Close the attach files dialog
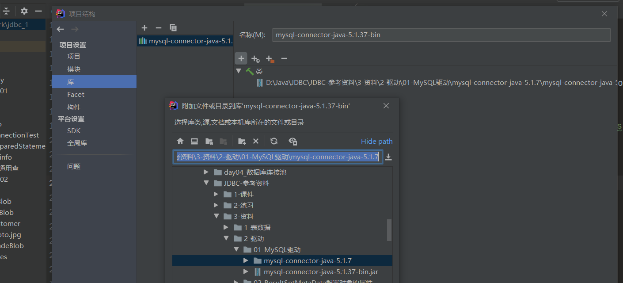 386,106
